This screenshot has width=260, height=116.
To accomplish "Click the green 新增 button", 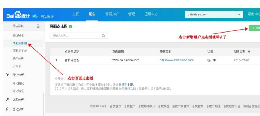I will click(254, 28).
